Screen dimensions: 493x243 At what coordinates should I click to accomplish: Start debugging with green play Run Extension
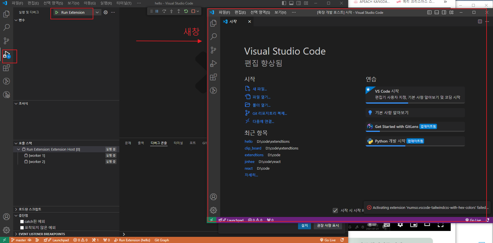click(57, 12)
